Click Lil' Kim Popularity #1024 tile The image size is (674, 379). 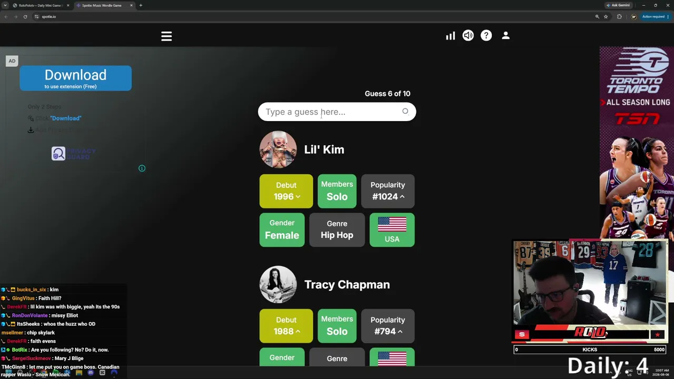(x=388, y=191)
